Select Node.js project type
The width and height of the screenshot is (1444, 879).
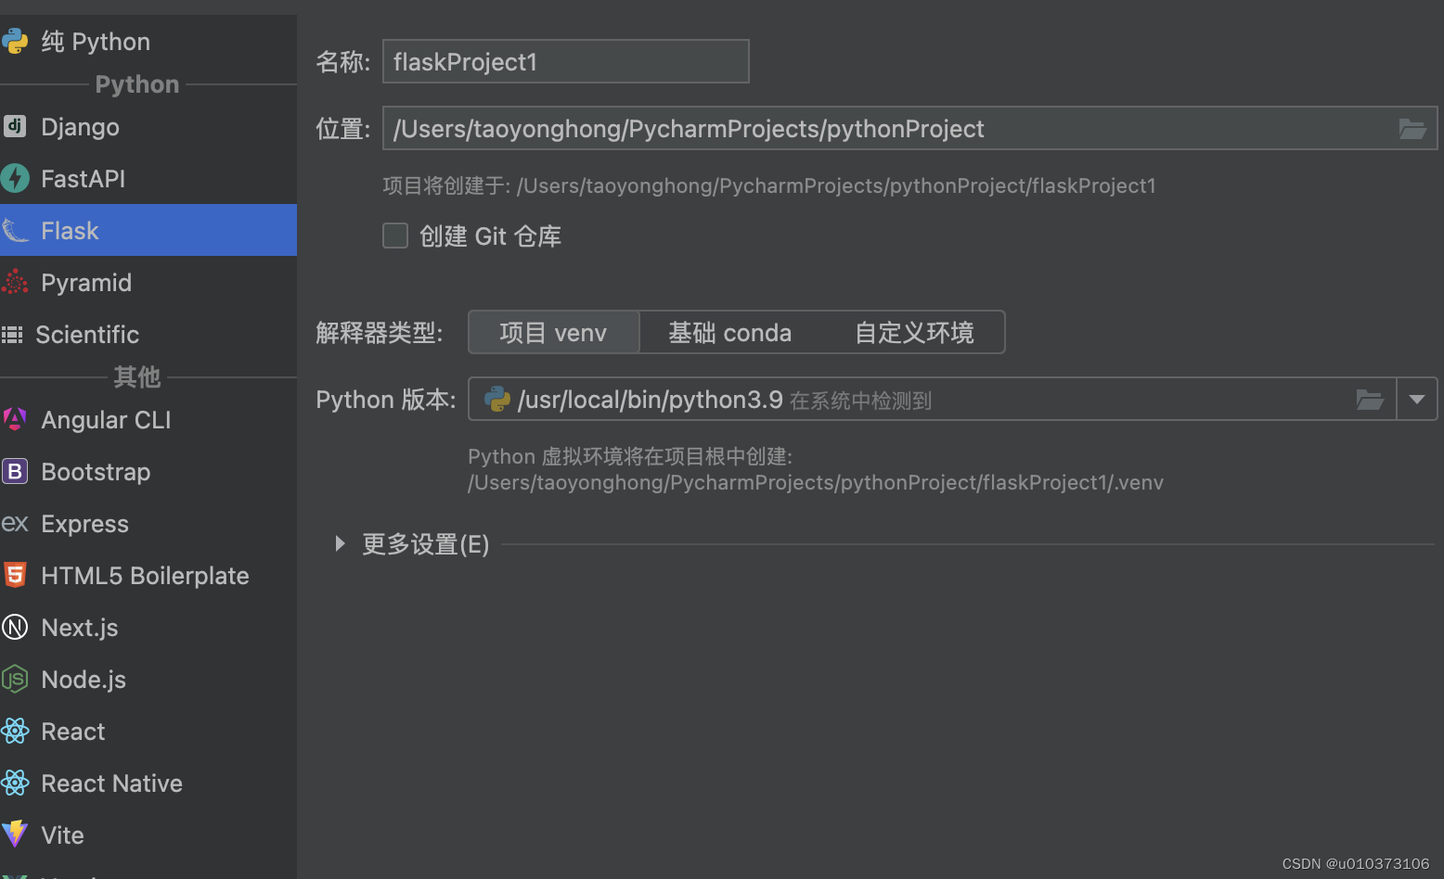coord(148,679)
